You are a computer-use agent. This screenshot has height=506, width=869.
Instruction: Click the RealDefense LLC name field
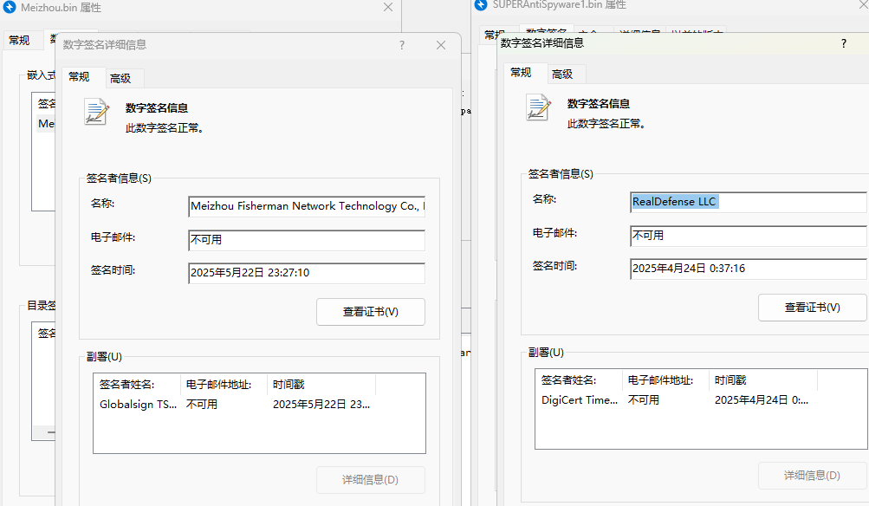749,202
